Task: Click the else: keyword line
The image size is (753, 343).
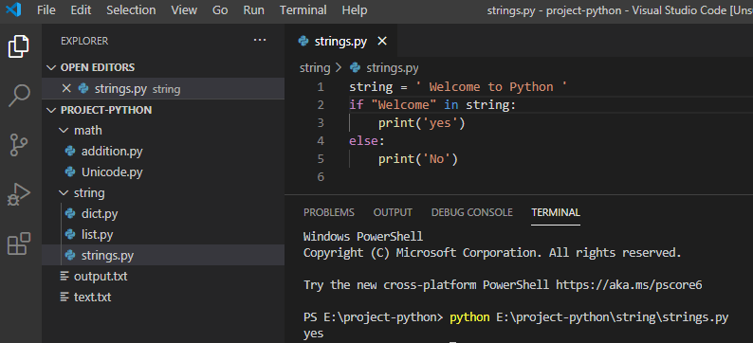Action: (367, 141)
